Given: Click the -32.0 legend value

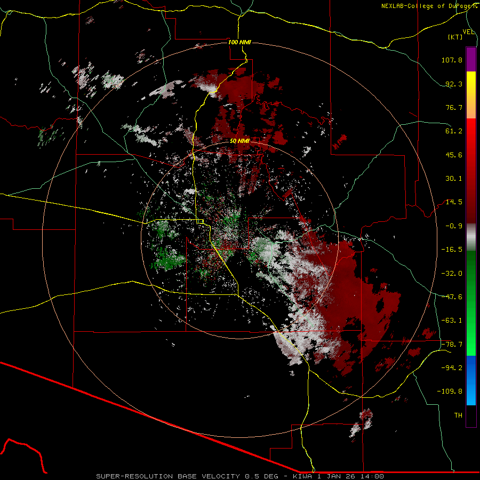Looking at the screenshot, I should pos(452,274).
